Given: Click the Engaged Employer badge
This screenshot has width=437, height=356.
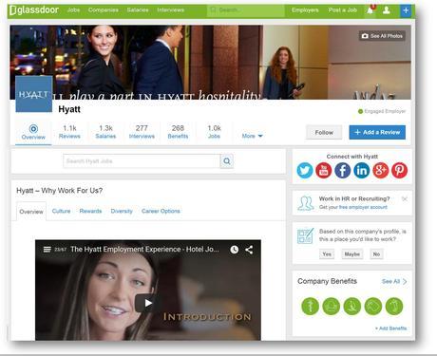Looking at the screenshot, I should tap(382, 111).
